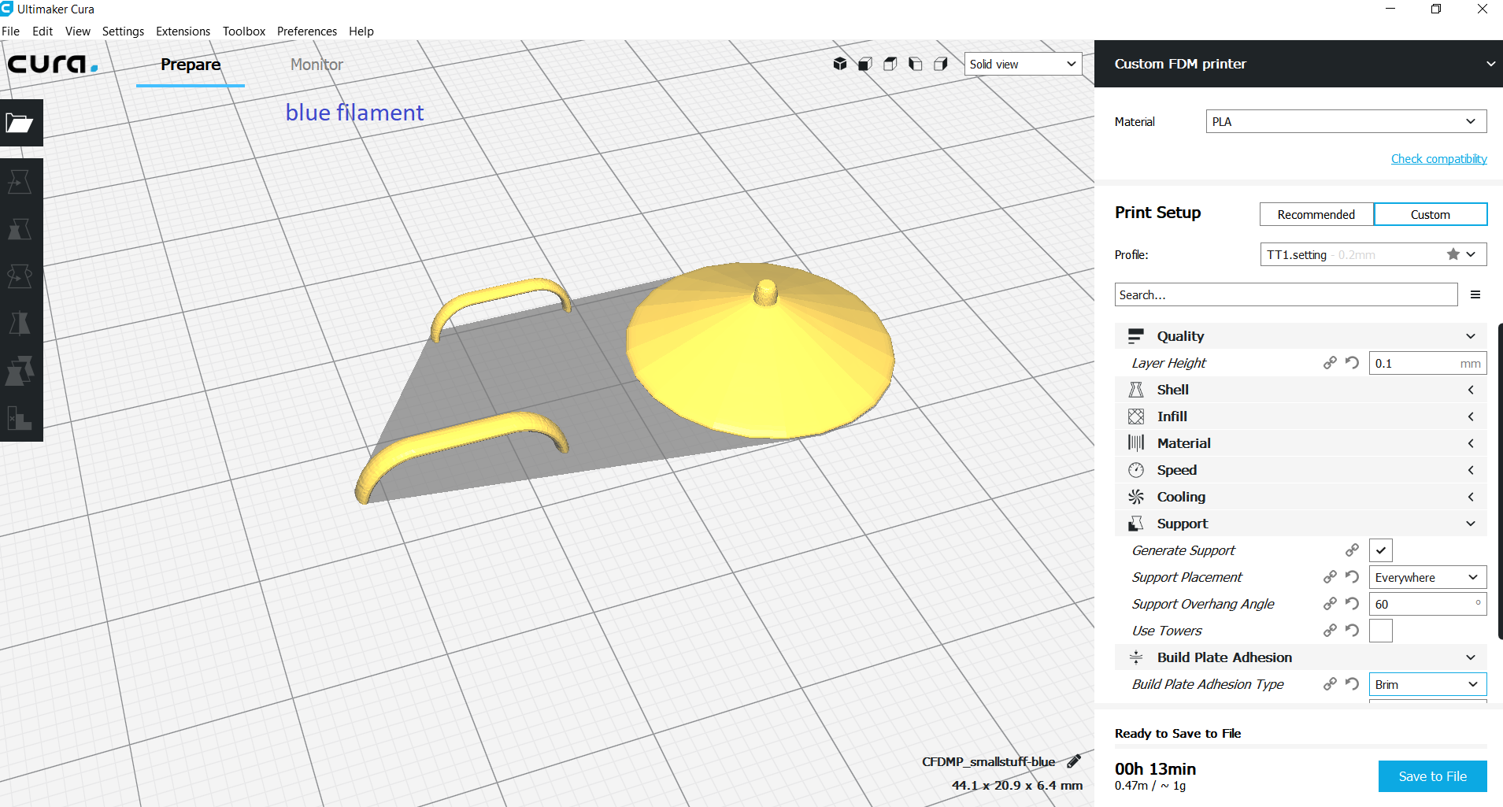Click link icon next to Generate Support

coord(1352,550)
